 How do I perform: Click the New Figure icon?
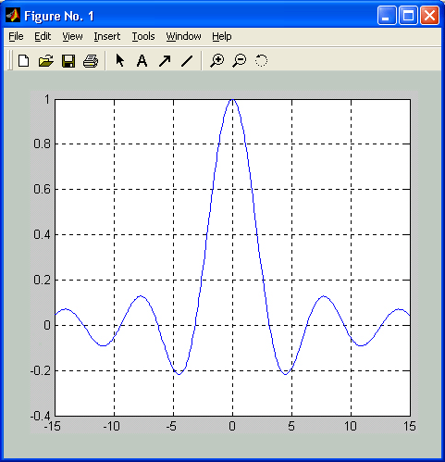tap(24, 60)
